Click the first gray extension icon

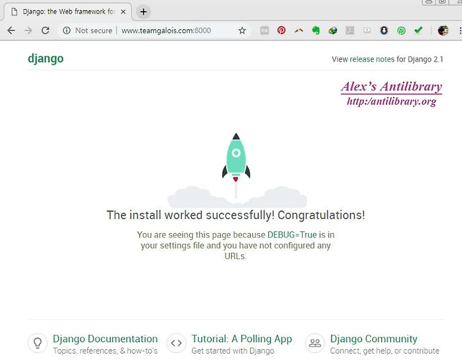264,30
